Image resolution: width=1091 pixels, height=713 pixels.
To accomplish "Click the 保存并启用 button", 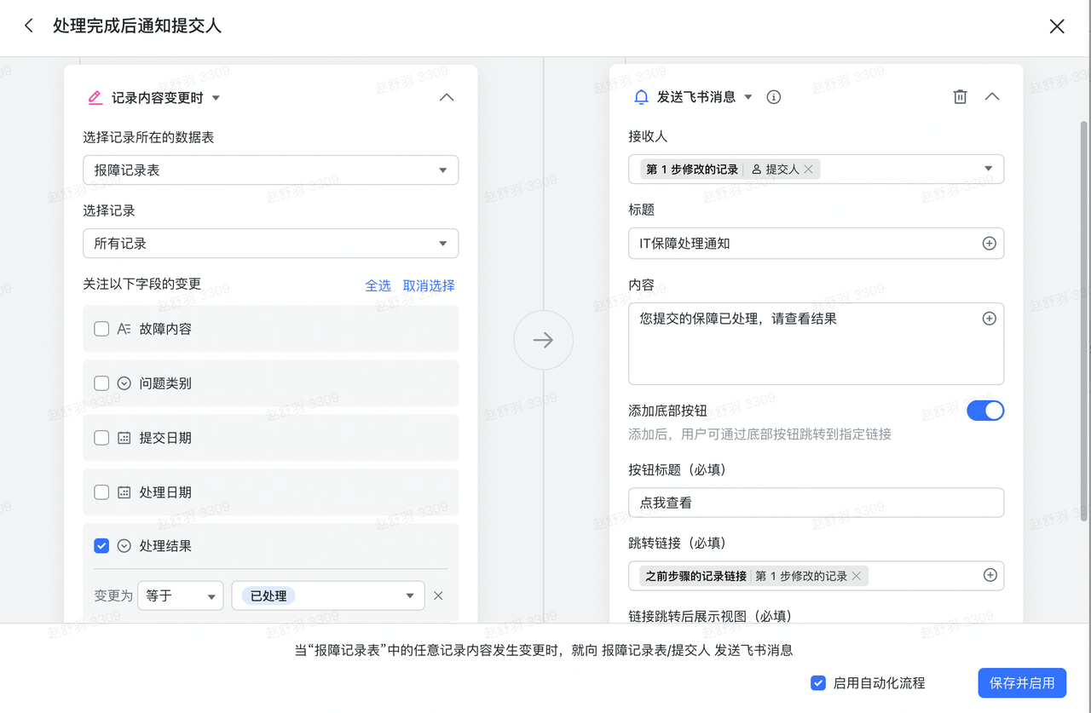I will tap(1021, 683).
